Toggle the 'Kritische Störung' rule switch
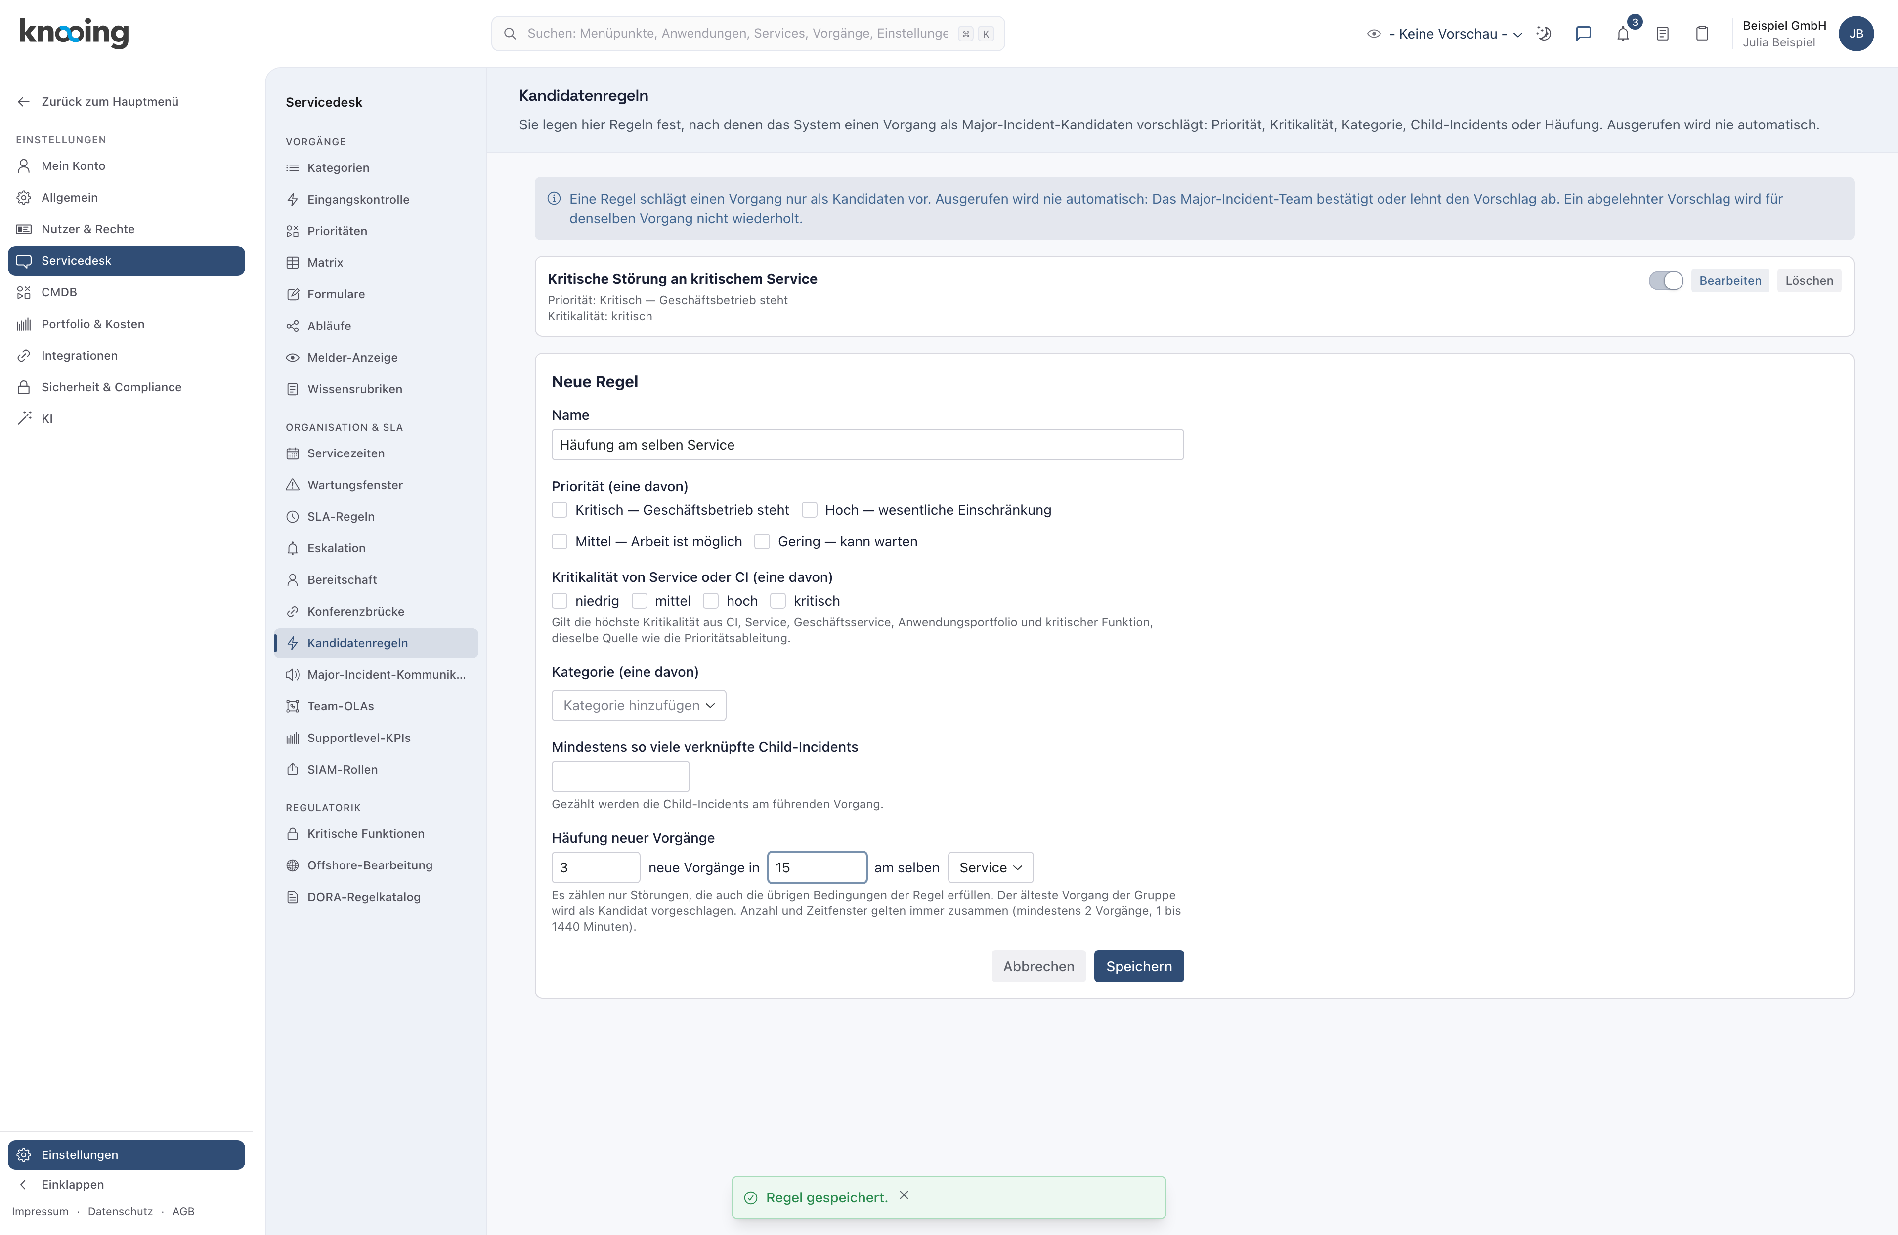1898x1235 pixels. [x=1665, y=281]
